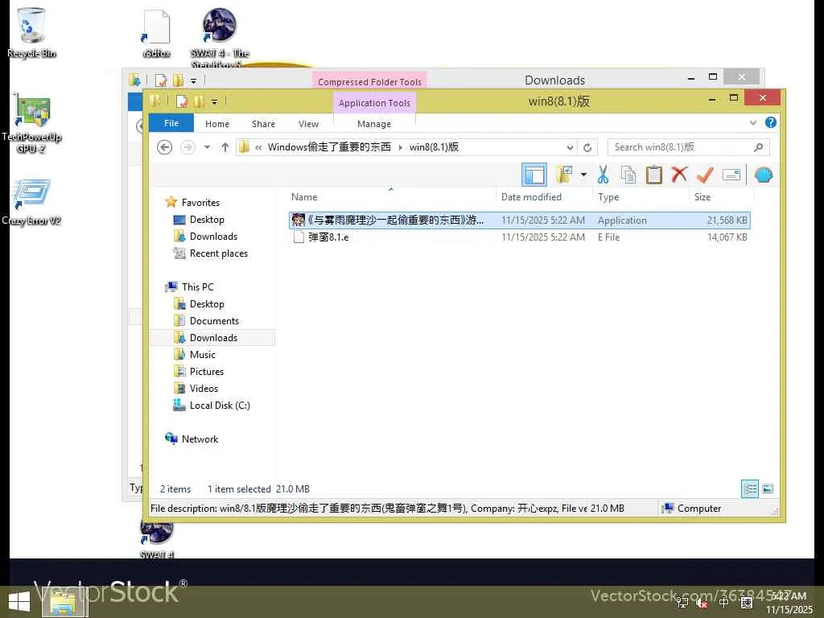Sort files by Size column
Image resolution: width=824 pixels, height=618 pixels.
click(x=702, y=197)
